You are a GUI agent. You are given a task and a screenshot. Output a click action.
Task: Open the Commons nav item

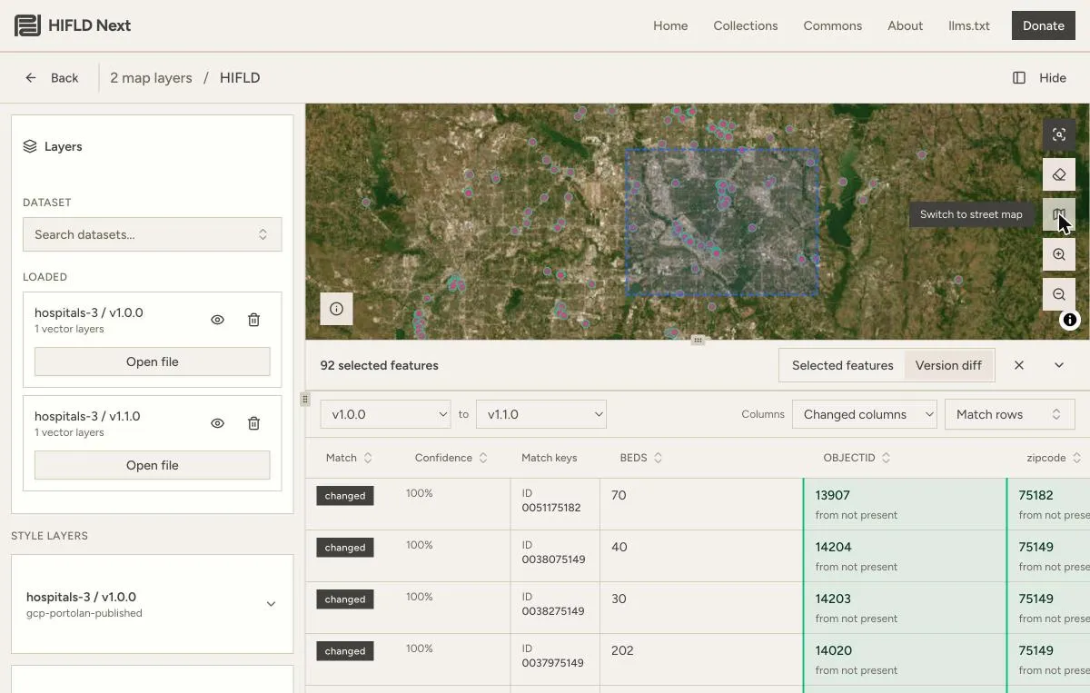[833, 25]
